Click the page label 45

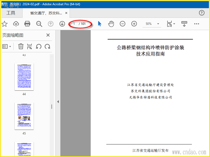pyautogui.click(x=24, y=133)
